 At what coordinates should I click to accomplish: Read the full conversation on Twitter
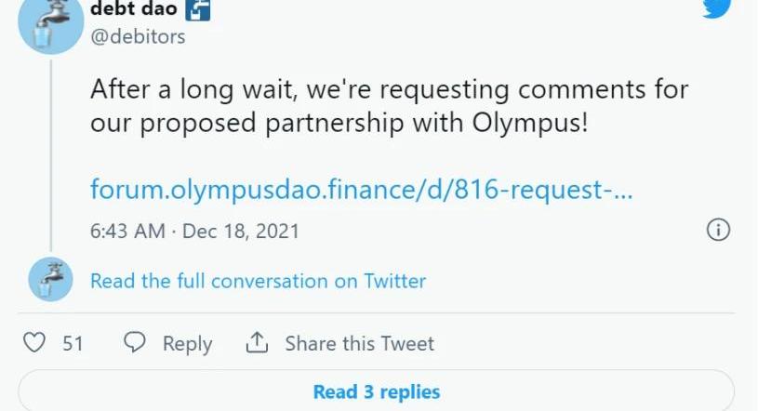[258, 281]
